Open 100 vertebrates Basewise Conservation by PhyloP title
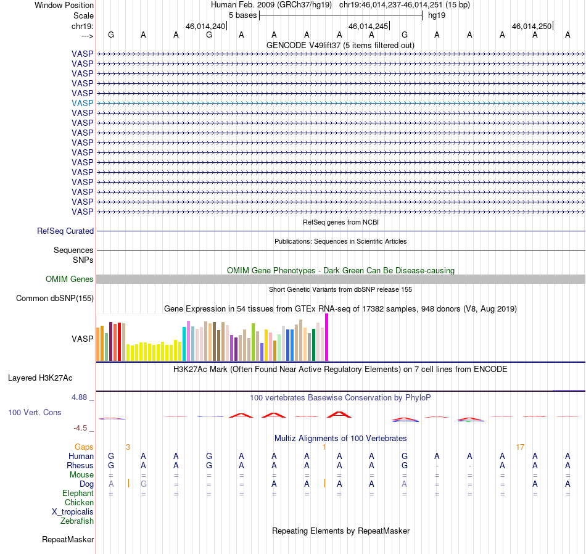This screenshot has width=586, height=554. point(340,398)
